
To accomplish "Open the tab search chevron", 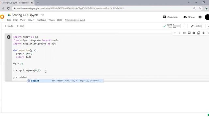I will 189,2.
